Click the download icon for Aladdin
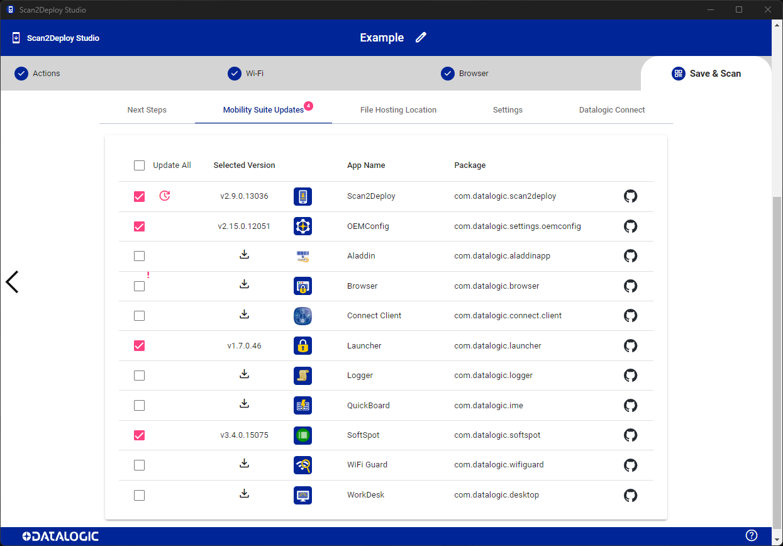The width and height of the screenshot is (783, 546). [245, 254]
